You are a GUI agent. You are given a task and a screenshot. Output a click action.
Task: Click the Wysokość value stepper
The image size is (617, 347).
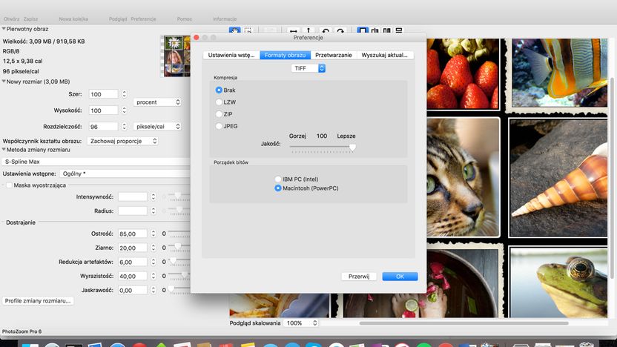click(x=124, y=110)
